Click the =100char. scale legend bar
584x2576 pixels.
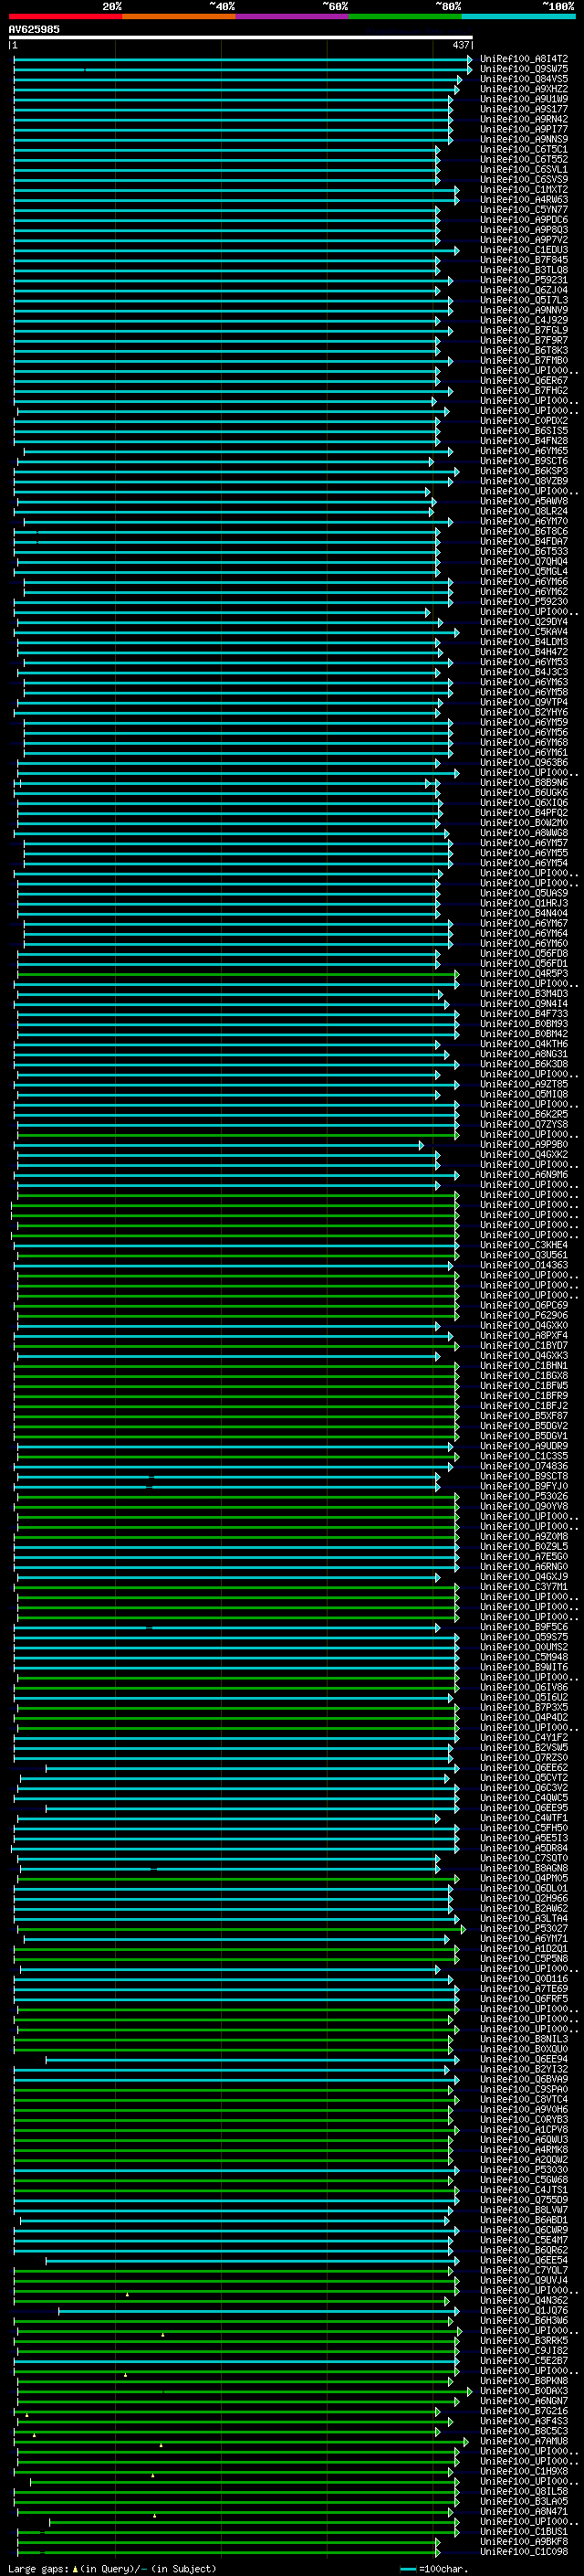pyautogui.click(x=407, y=2569)
